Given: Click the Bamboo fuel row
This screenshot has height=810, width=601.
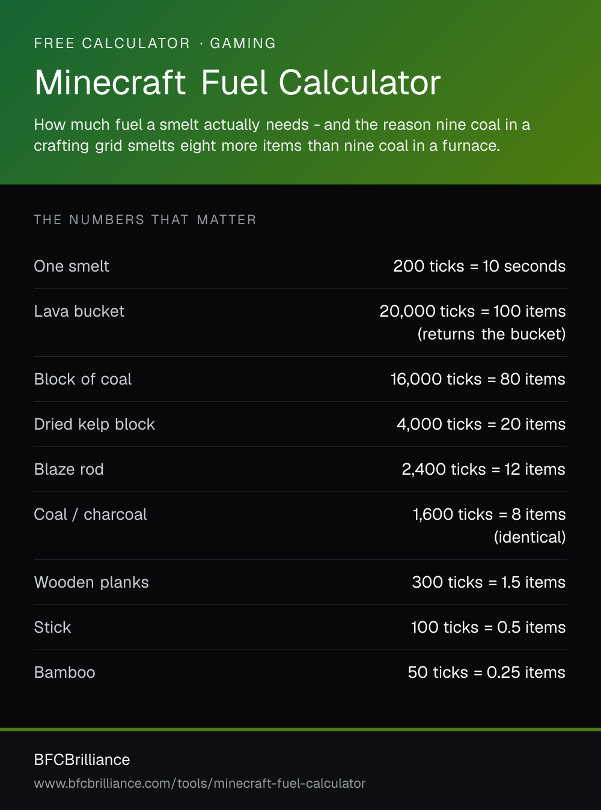Looking at the screenshot, I should click(x=300, y=672).
